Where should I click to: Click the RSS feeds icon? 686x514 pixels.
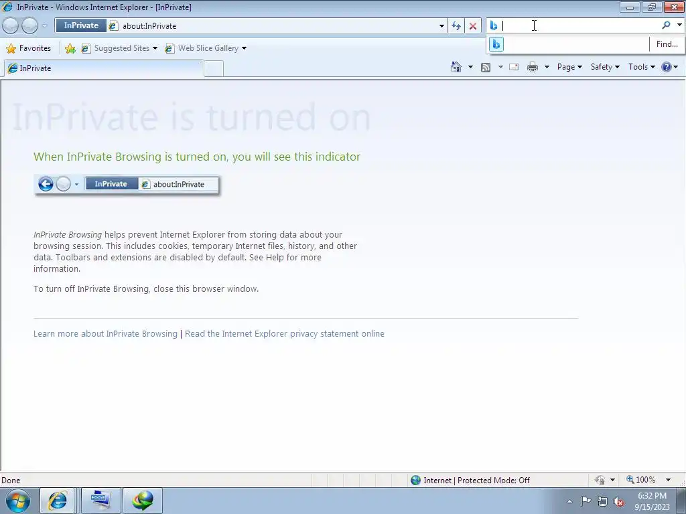pos(486,67)
